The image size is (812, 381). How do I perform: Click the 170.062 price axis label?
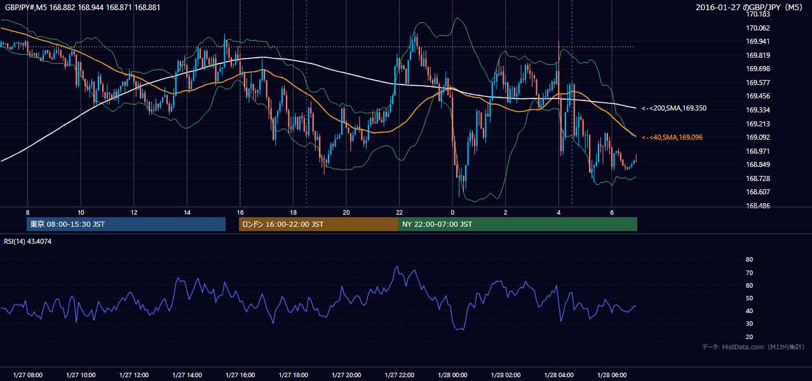[758, 28]
